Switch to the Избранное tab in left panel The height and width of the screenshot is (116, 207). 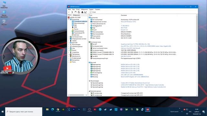click(x=76, y=15)
